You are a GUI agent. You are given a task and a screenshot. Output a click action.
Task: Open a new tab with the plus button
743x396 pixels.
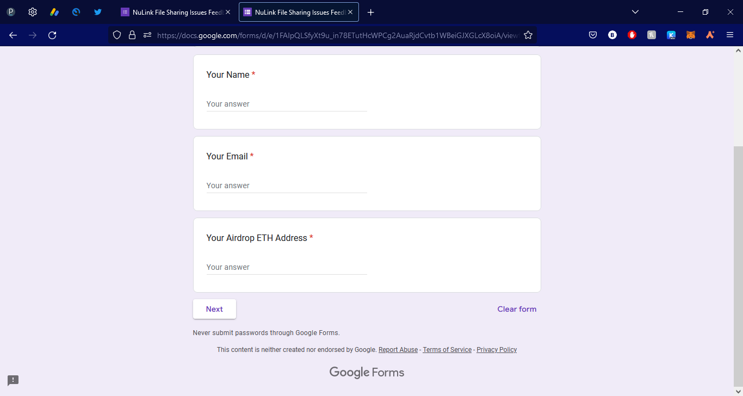(370, 12)
